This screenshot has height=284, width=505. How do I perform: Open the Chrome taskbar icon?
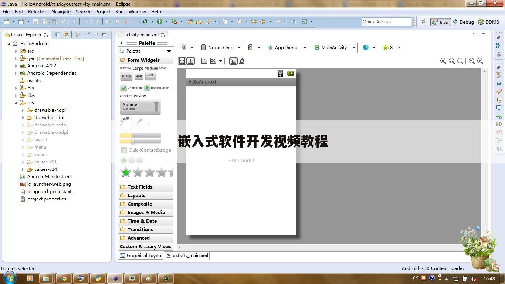point(64,278)
